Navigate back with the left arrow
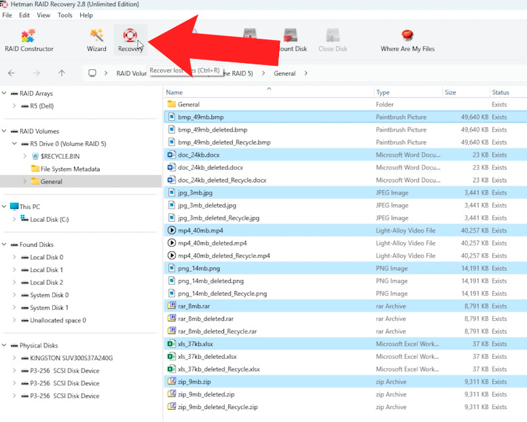Screen dimensions: 527x422 pos(12,73)
